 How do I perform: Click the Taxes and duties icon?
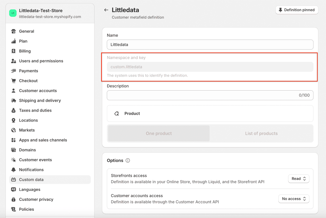click(x=14, y=111)
